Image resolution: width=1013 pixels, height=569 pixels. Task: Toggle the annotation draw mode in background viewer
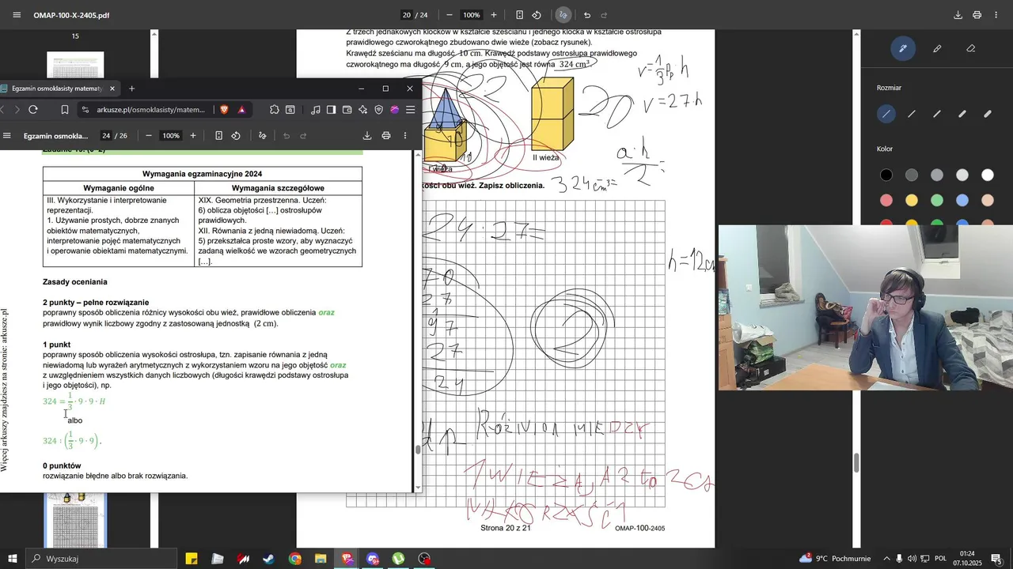tap(563, 15)
